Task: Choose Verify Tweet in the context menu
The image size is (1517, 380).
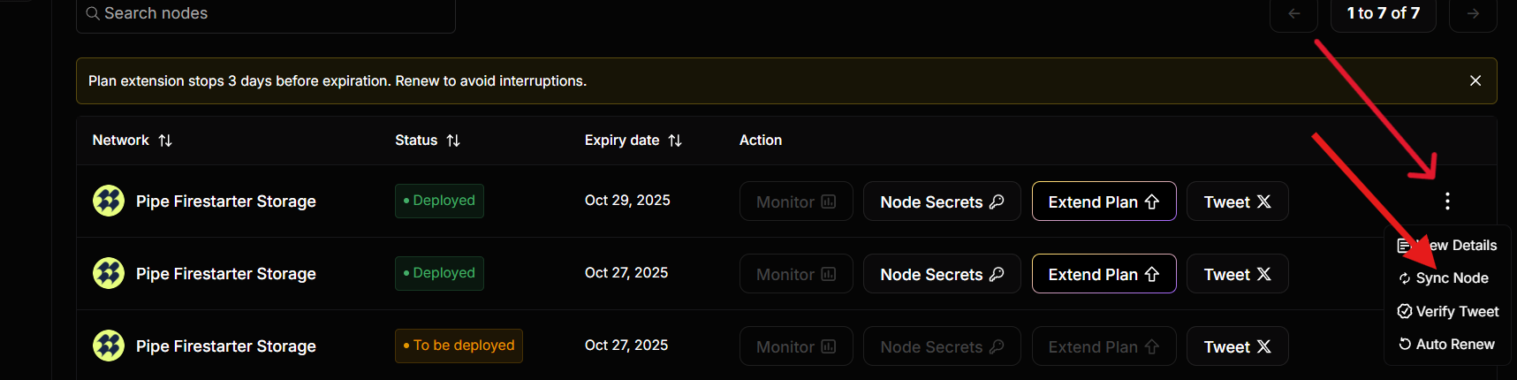Action: [1456, 311]
